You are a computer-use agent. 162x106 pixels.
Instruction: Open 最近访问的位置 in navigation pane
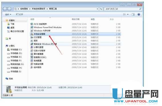pyautogui.click(x=17, y=31)
